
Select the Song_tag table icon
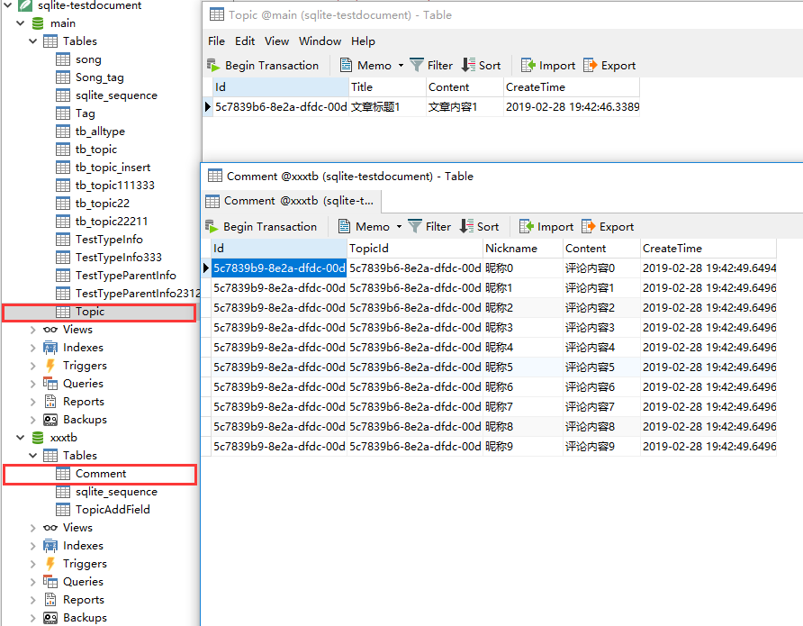(63, 77)
